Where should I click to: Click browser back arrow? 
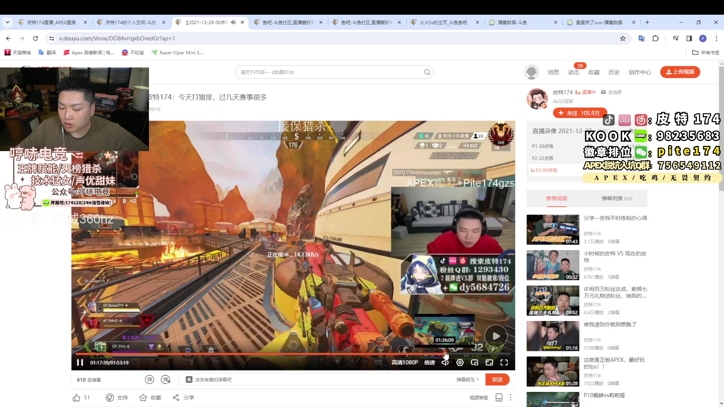8,38
